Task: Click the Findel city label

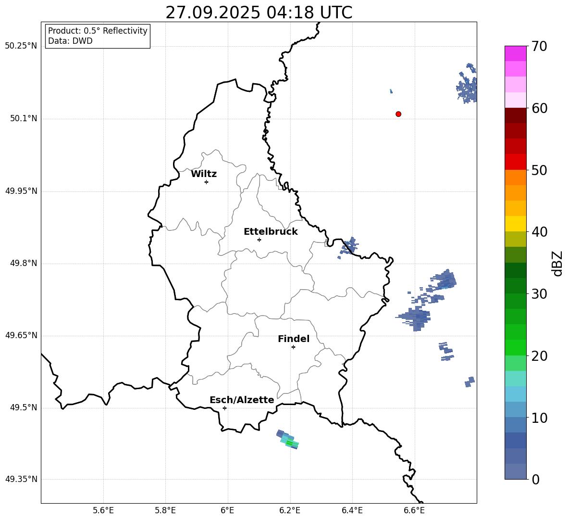Action: [x=294, y=339]
